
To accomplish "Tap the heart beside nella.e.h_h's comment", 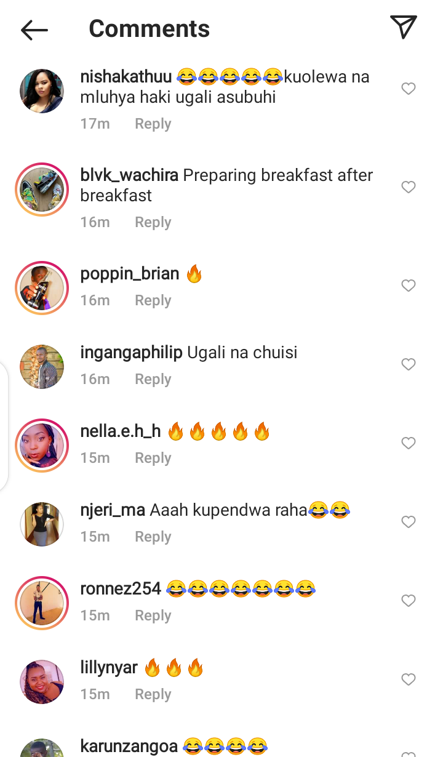I will click(x=409, y=443).
